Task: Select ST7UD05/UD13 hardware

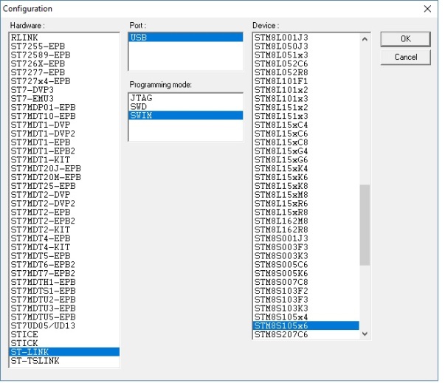Action: coord(64,325)
